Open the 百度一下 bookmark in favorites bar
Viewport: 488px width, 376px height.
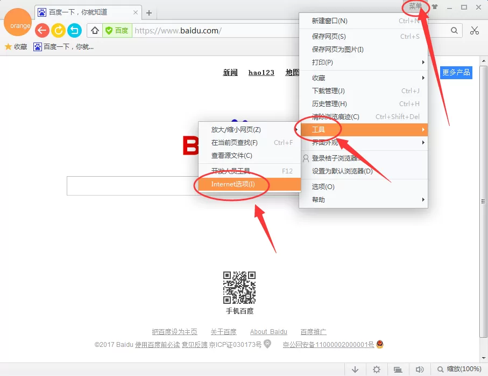tap(63, 47)
